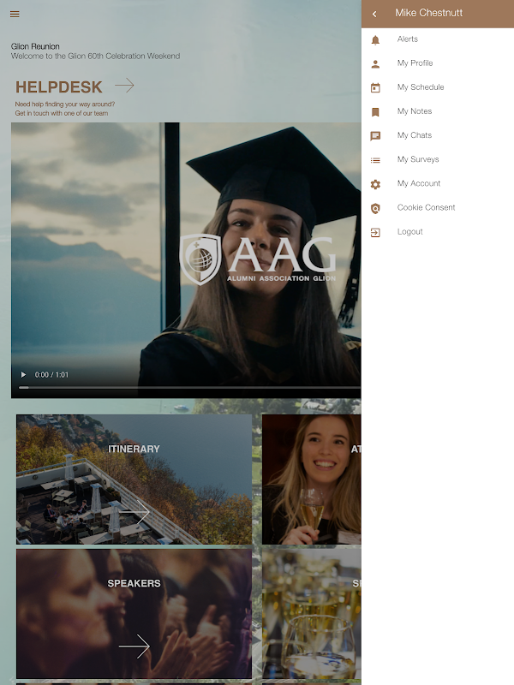This screenshot has width=514, height=685.
Task: Click the ITINERARY tile label
Action: [134, 449]
